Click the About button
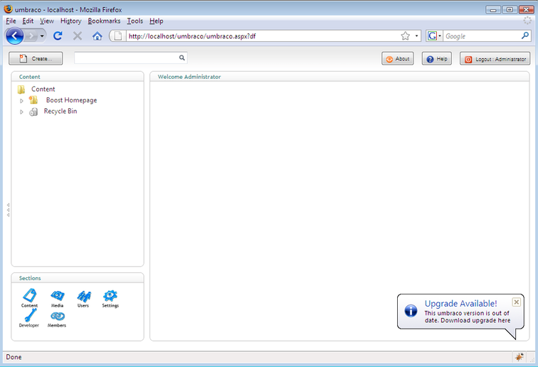Screen dimensions: 538x367 click(x=398, y=58)
